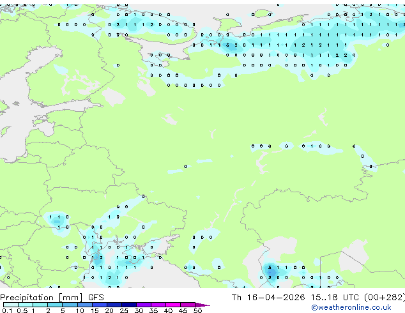Screen dimensions: 405x313
Task: Click the legend label '20'
Action: [x=109, y=310]
